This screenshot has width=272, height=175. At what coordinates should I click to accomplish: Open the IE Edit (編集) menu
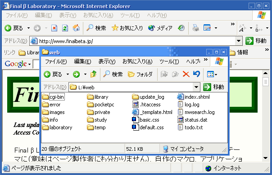[43, 15]
